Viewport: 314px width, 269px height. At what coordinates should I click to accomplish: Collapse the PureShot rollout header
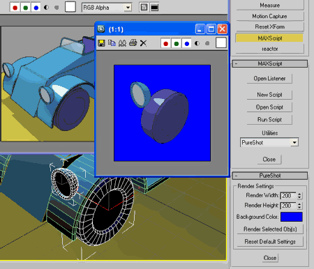pyautogui.click(x=270, y=176)
